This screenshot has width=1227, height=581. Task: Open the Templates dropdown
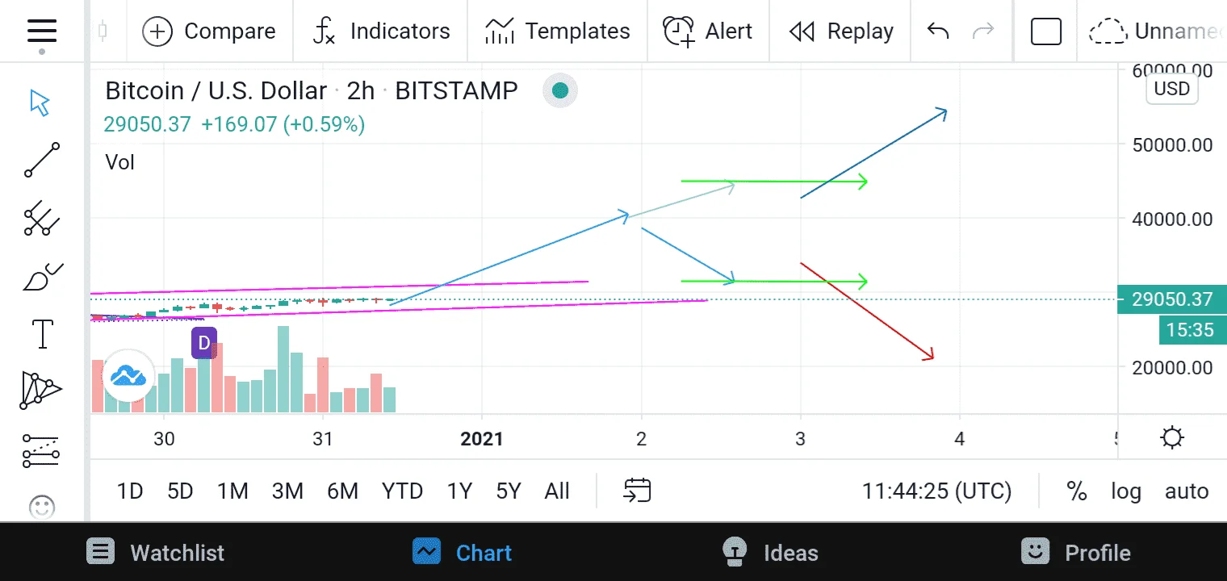557,31
